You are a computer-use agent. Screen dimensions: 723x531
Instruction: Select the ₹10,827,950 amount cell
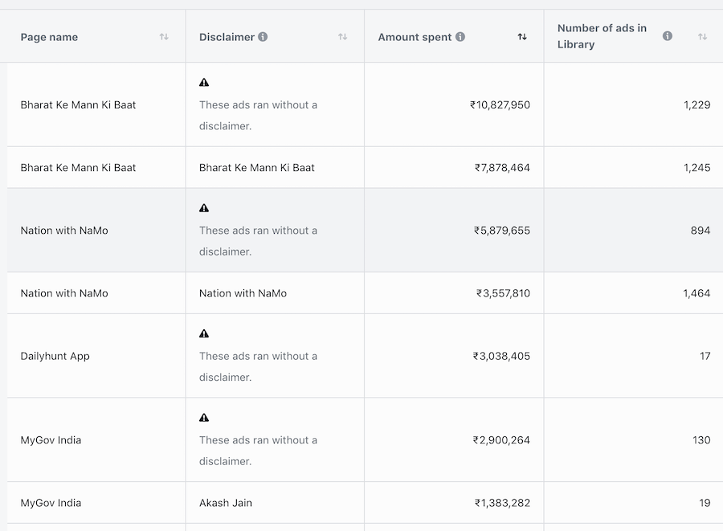[500, 104]
